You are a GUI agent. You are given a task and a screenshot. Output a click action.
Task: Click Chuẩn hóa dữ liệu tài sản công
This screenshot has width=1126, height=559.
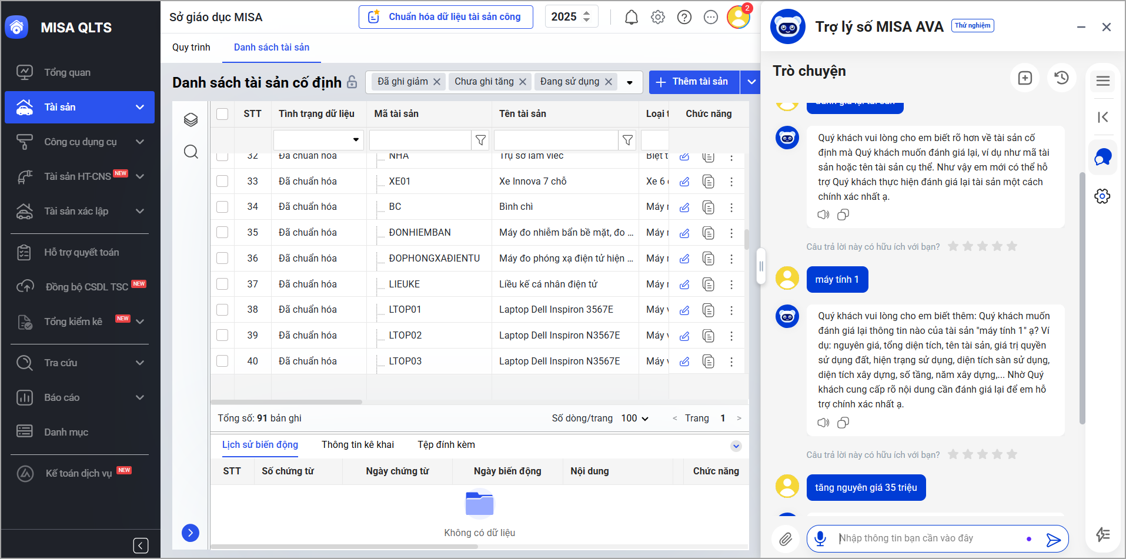pyautogui.click(x=446, y=17)
